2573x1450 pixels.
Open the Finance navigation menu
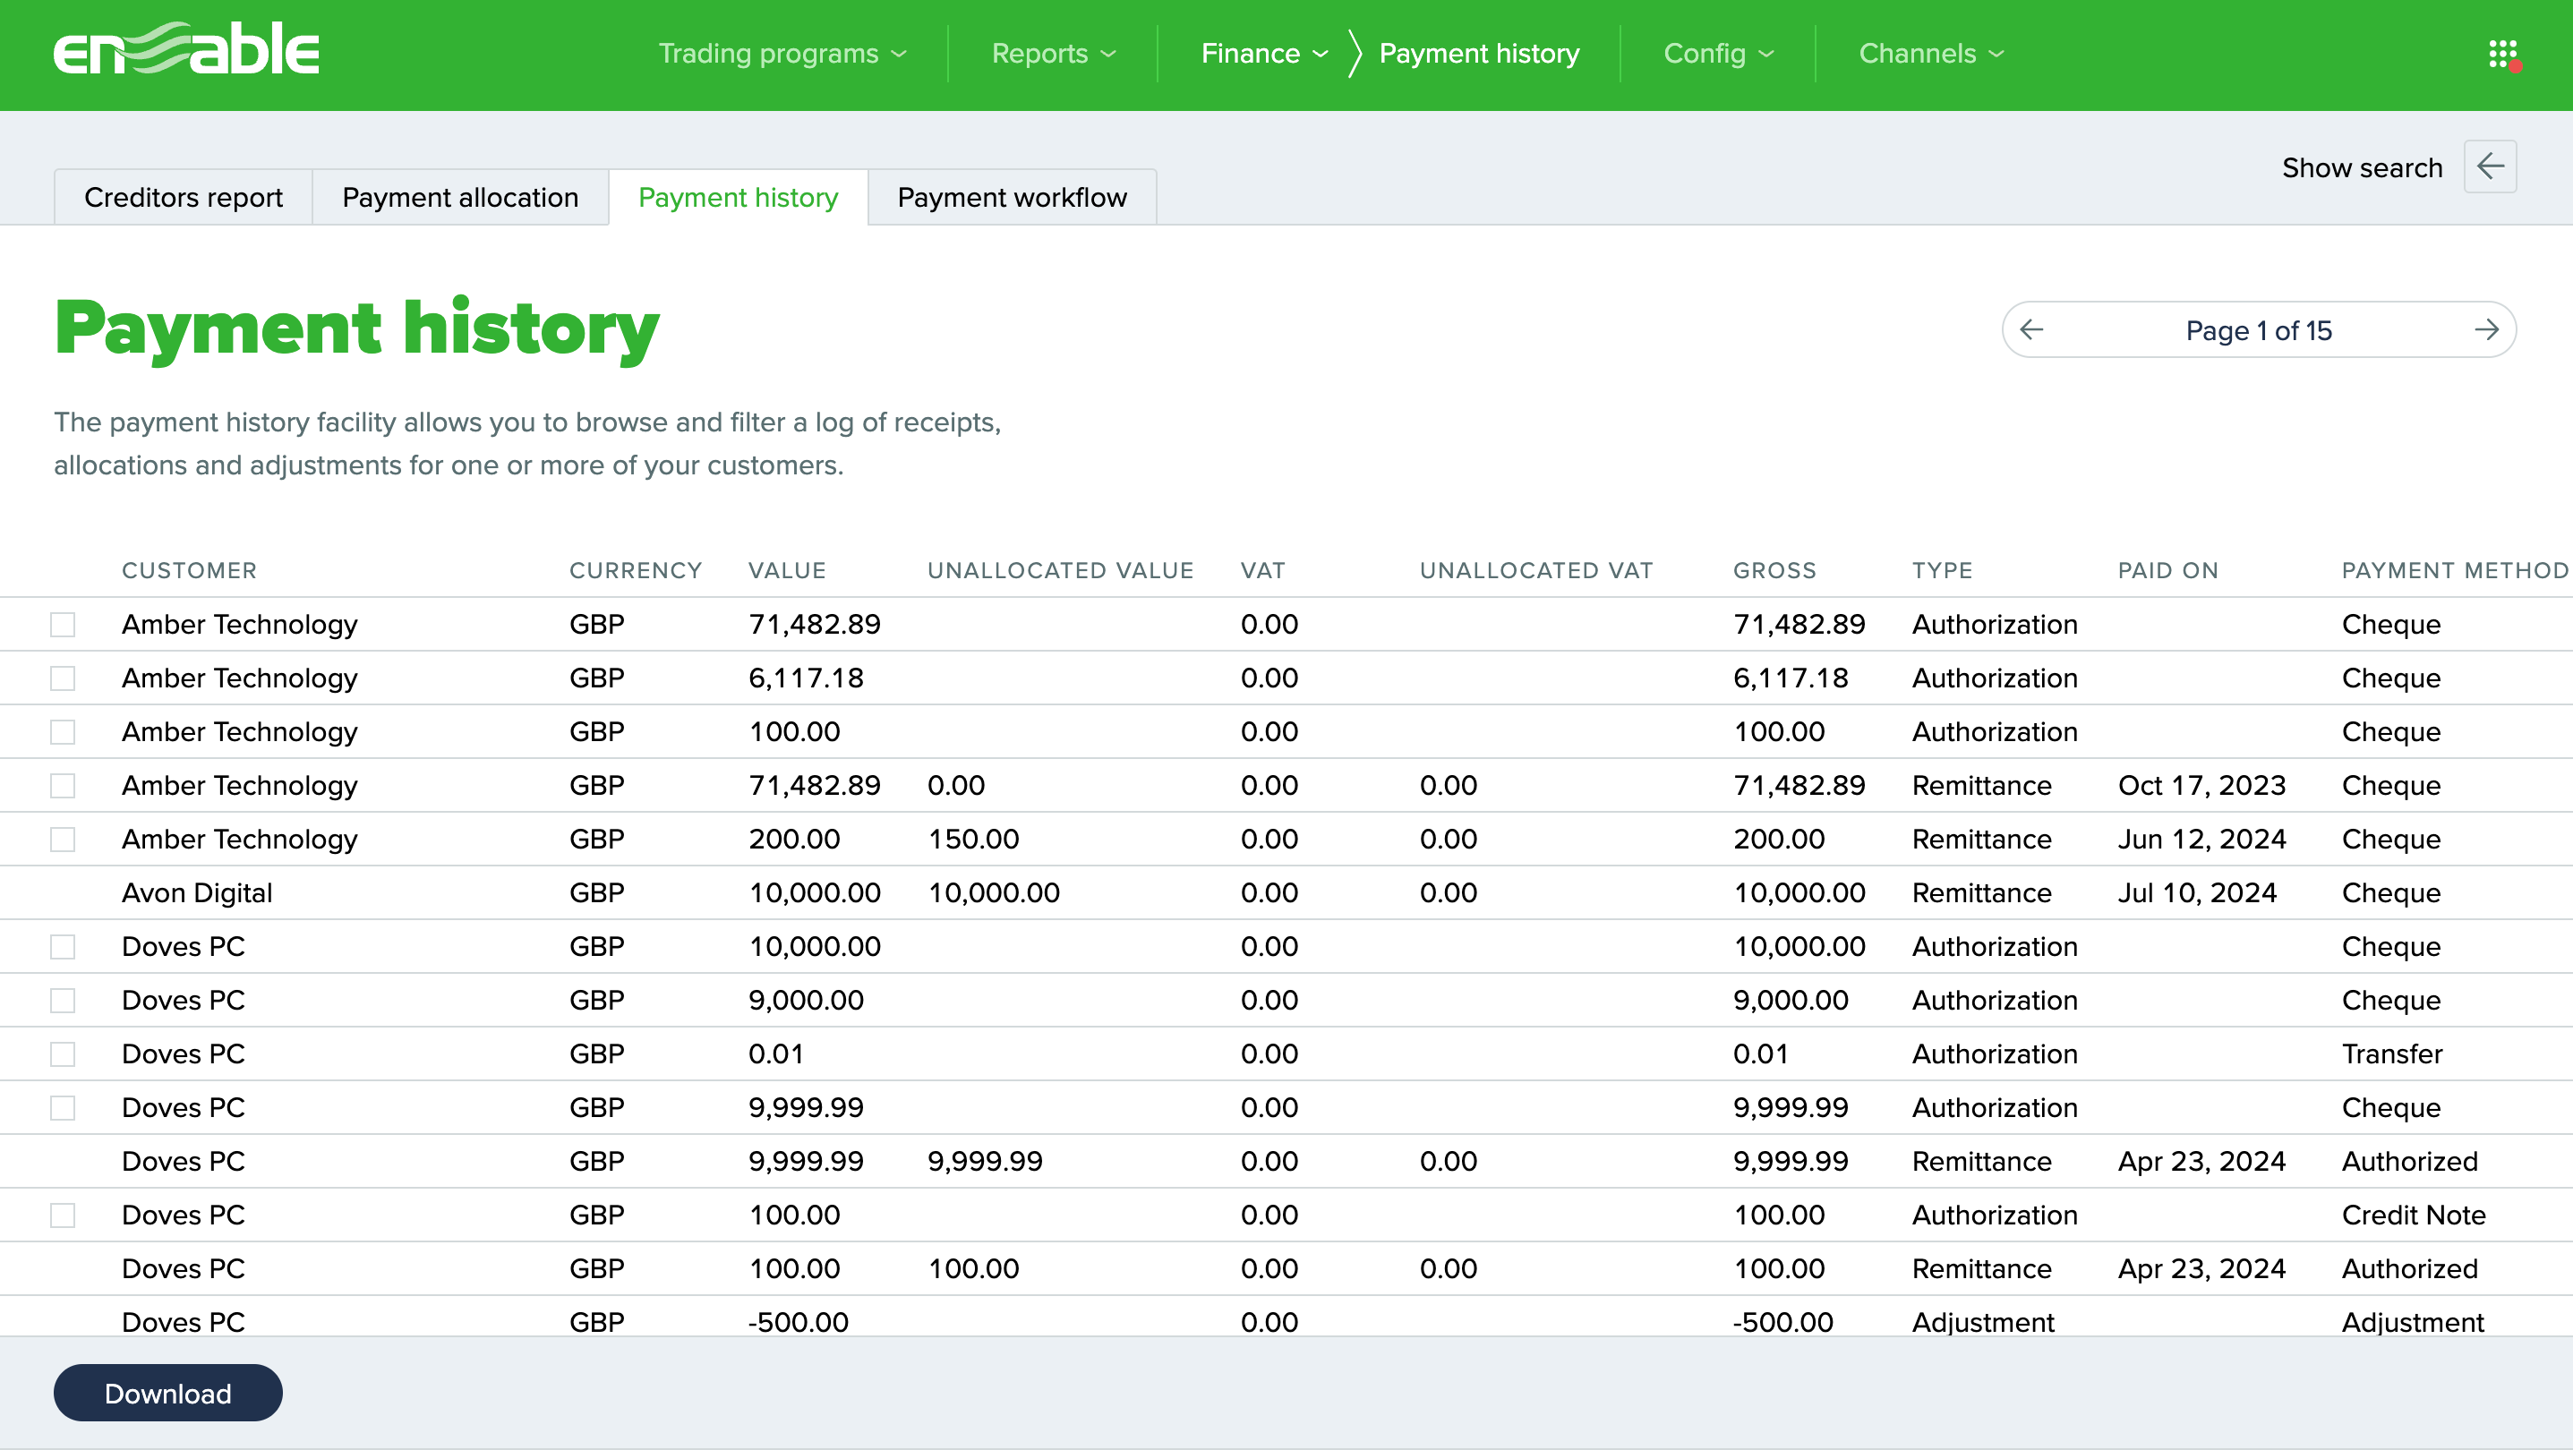[1263, 54]
